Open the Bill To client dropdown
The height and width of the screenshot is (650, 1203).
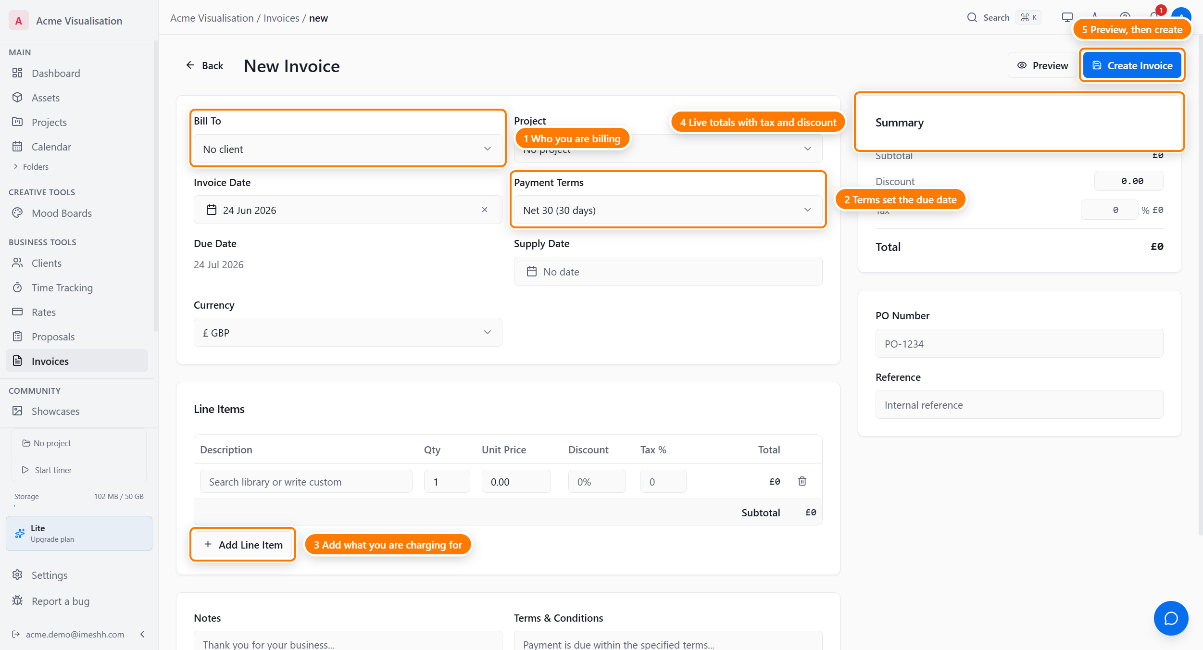tap(348, 149)
